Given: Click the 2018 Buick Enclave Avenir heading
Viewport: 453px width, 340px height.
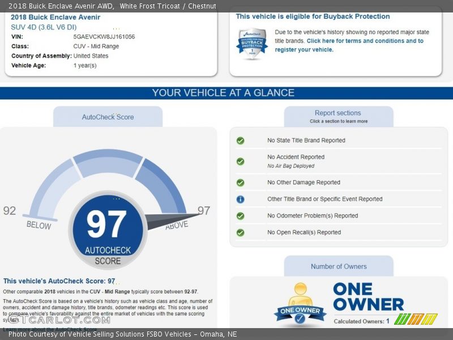Looking at the screenshot, I should point(55,17).
